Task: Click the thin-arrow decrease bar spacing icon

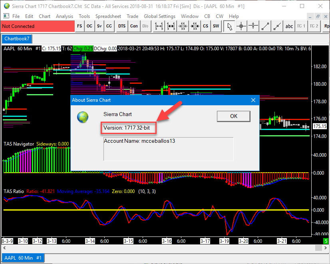Action: coord(183,26)
